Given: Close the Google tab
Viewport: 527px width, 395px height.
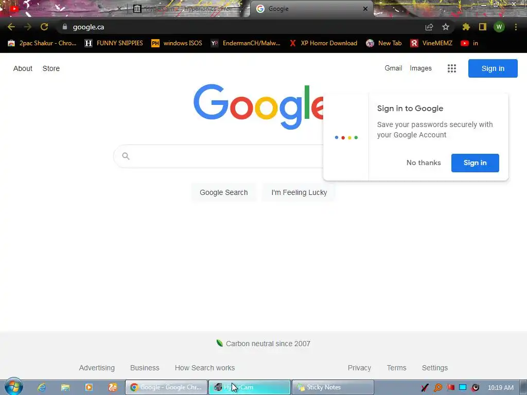Looking at the screenshot, I should [365, 9].
